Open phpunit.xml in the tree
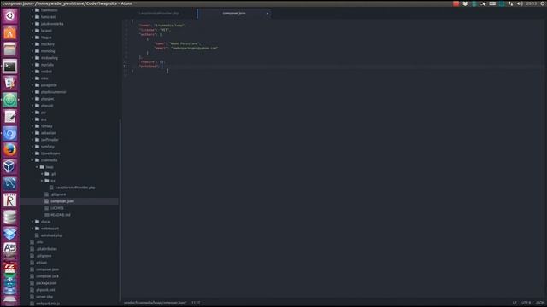 coord(45,290)
